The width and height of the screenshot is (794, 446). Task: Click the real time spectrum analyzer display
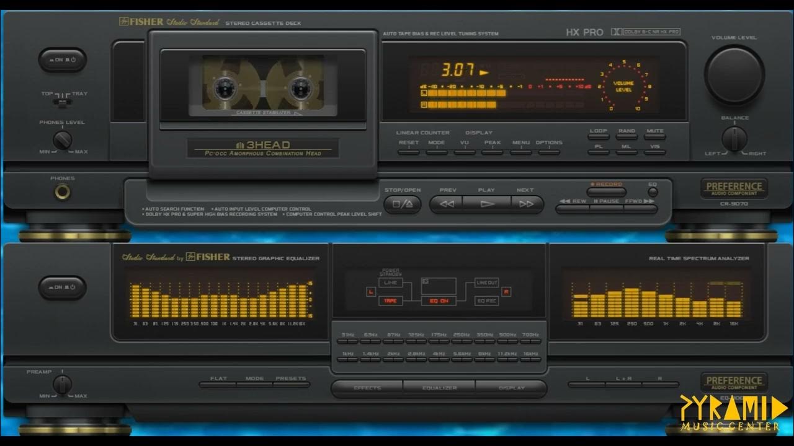coord(656,297)
